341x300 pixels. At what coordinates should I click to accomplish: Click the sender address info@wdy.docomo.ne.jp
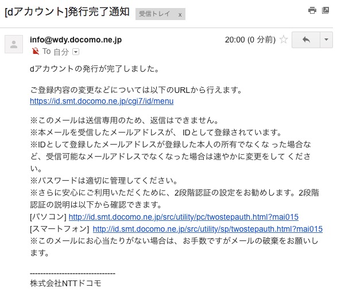pyautogui.click(x=76, y=40)
